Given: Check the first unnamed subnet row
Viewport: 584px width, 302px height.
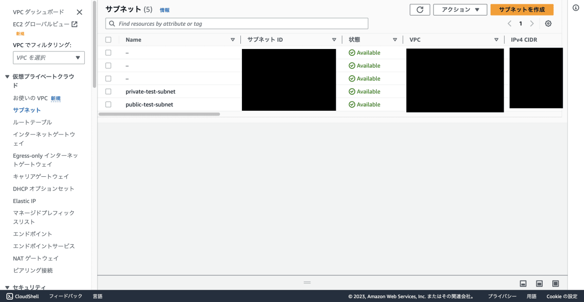Looking at the screenshot, I should click(108, 52).
